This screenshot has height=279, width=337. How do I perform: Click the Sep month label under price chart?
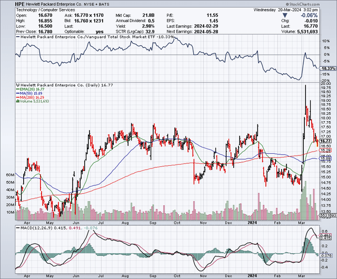pyautogui.click(x=153, y=223)
